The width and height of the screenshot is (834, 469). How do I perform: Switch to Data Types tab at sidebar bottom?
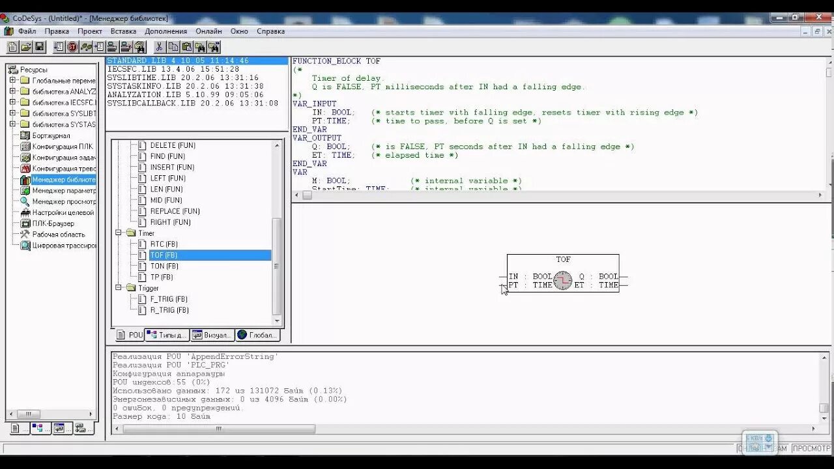point(40,428)
